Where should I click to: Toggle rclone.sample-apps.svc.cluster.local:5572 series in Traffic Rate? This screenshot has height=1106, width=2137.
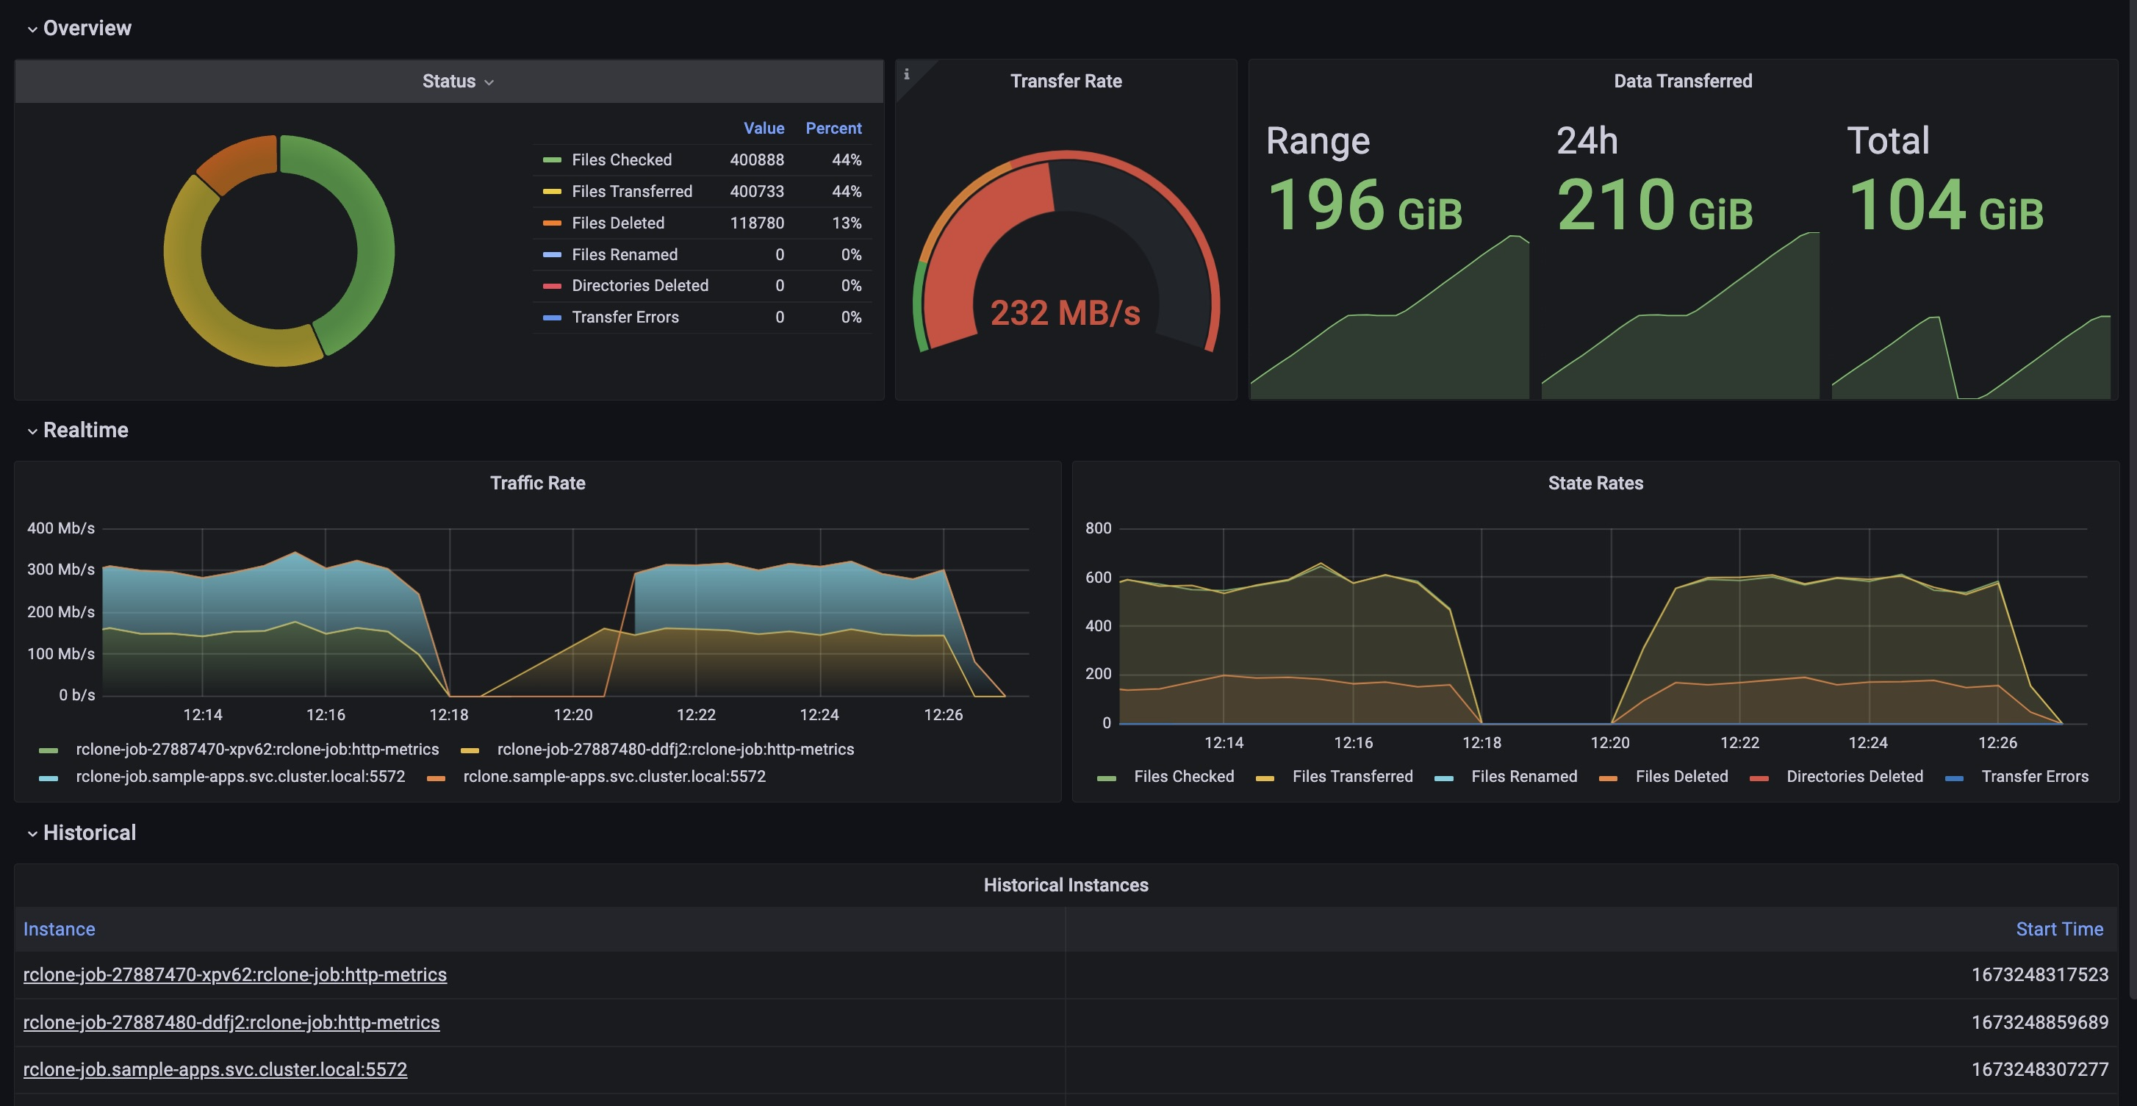point(614,777)
